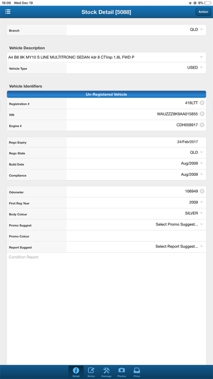The height and width of the screenshot is (379, 213).
Task: Clear the Engine # field
Action: coord(202,125)
